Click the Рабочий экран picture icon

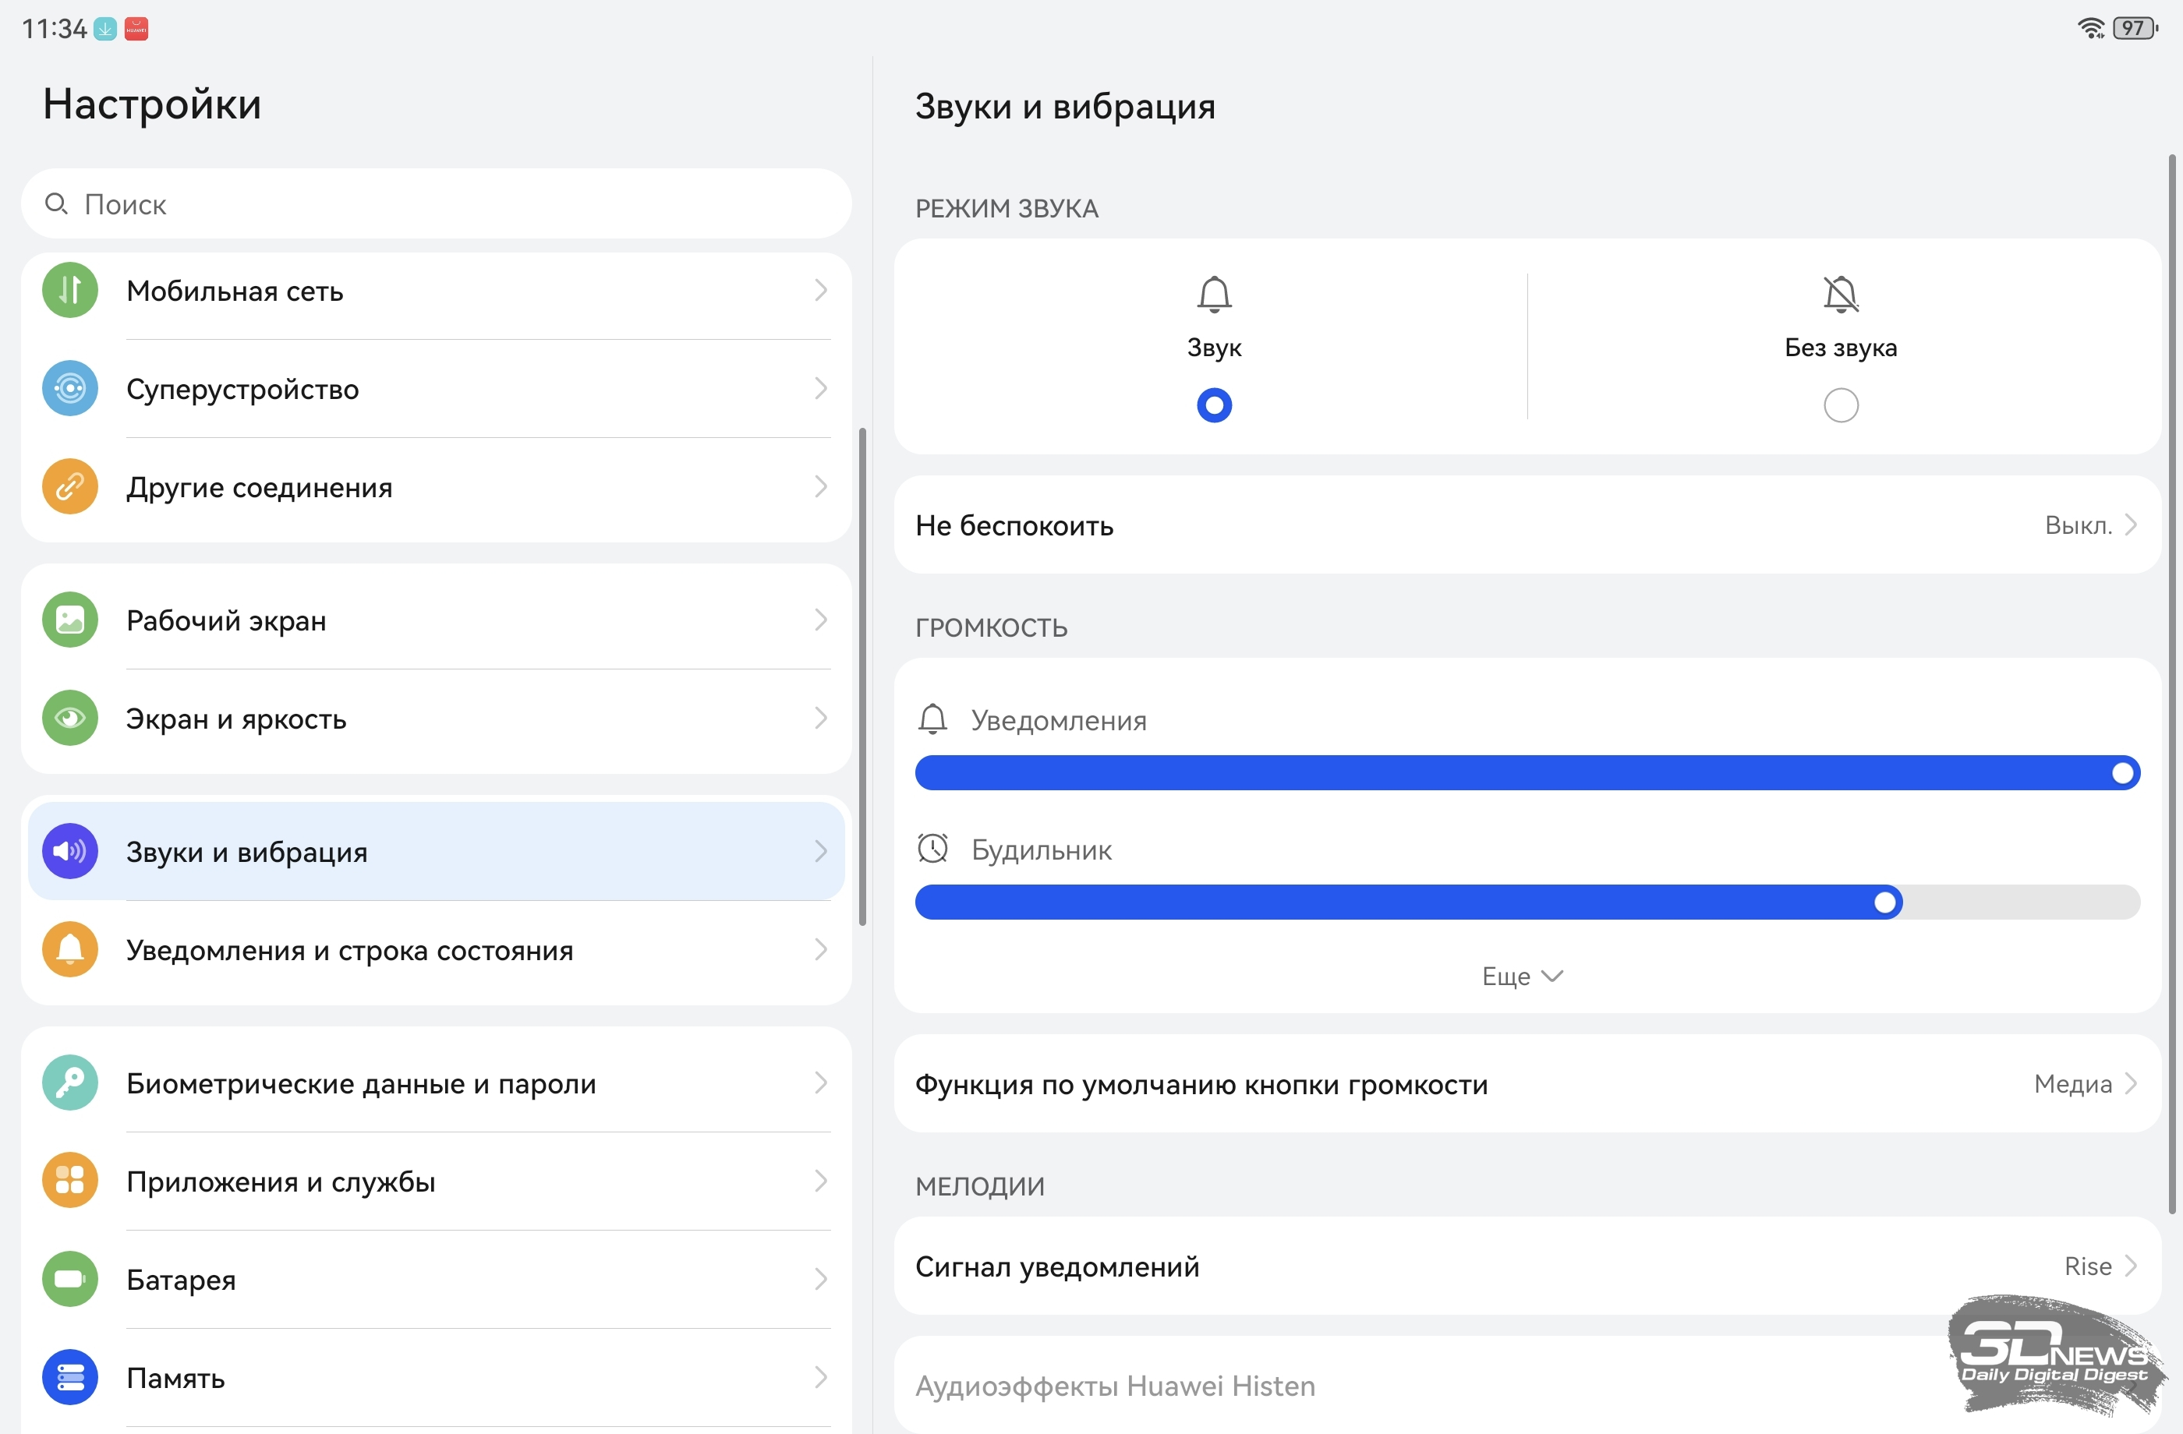point(69,620)
